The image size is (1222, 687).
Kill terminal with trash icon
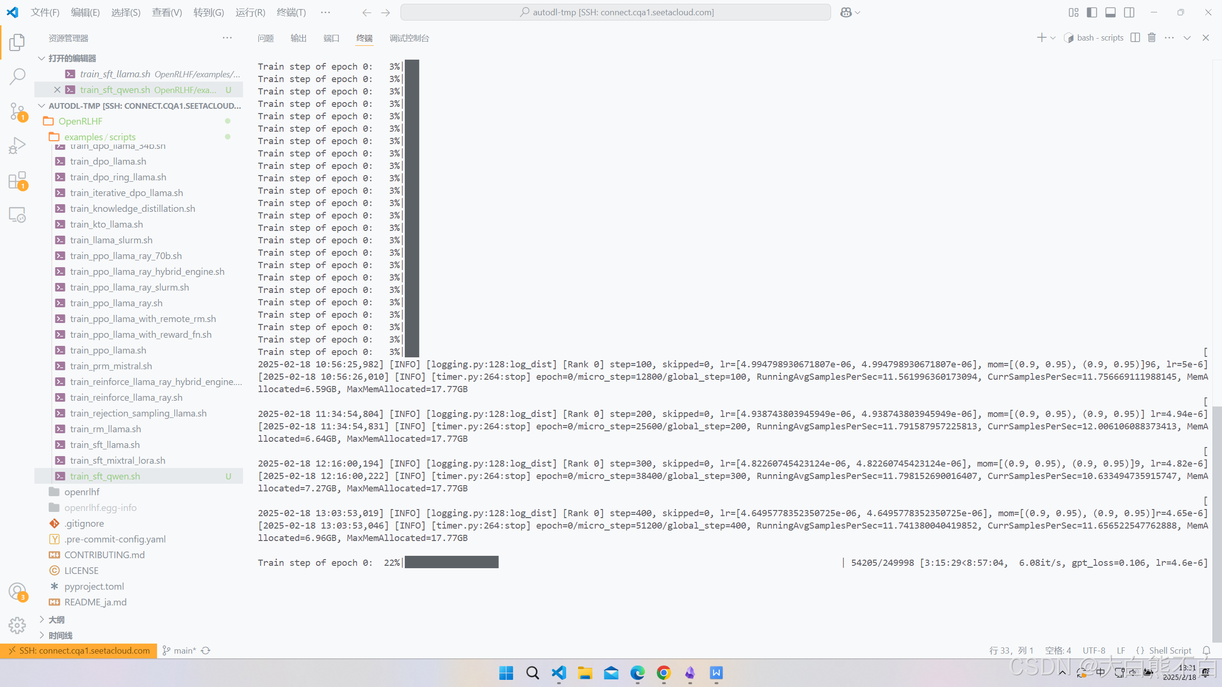point(1152,38)
